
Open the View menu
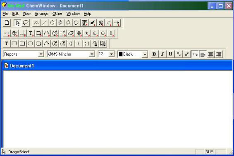point(26,14)
